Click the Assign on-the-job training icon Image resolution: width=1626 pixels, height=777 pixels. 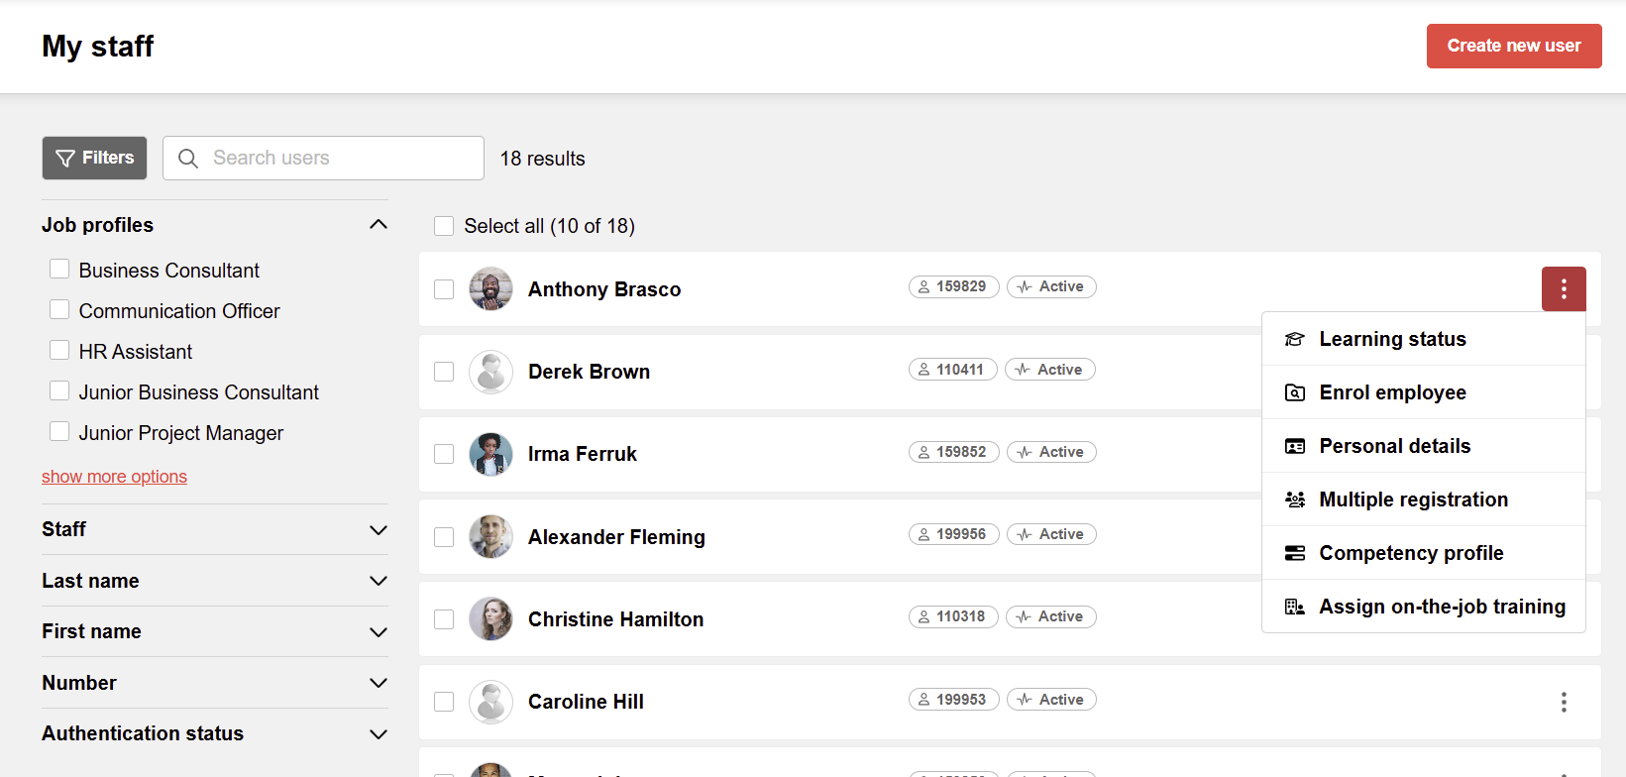click(x=1294, y=607)
